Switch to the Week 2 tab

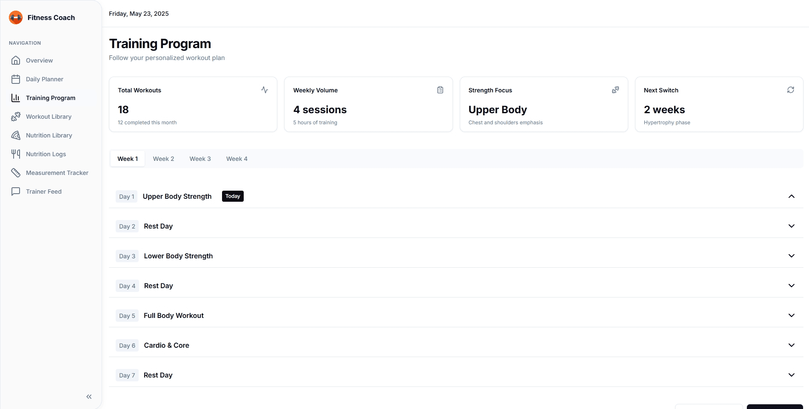click(163, 159)
